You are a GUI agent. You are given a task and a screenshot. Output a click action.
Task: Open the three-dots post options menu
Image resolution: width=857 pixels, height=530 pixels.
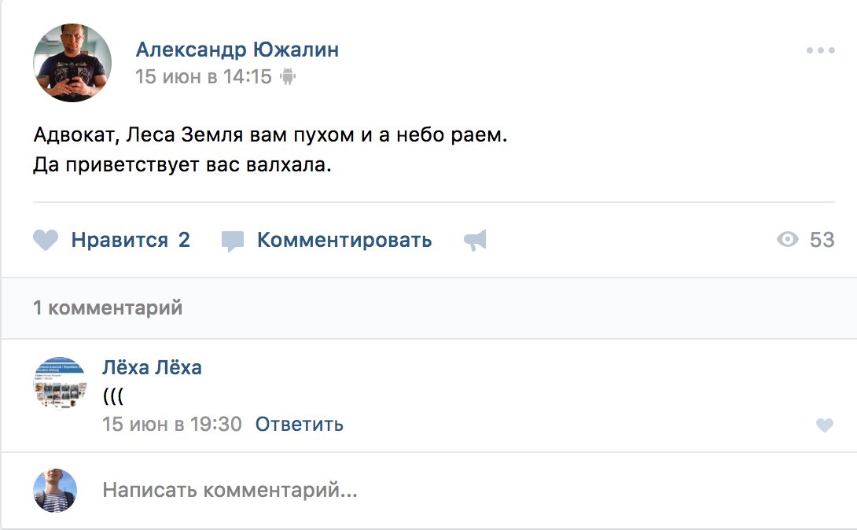coord(820,50)
